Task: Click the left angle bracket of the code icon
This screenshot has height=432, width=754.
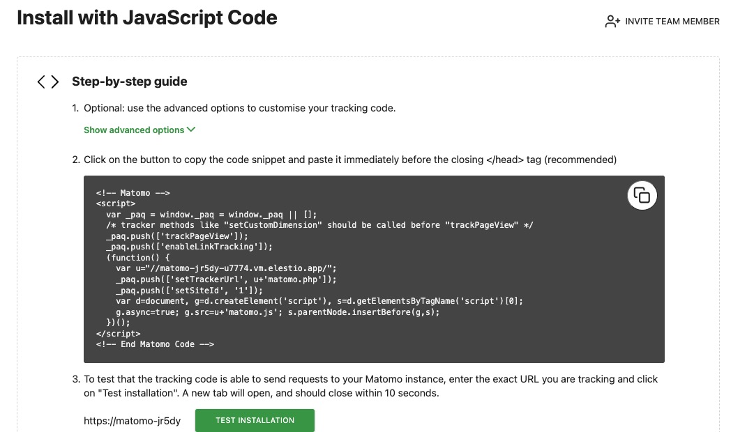Action: 41,81
